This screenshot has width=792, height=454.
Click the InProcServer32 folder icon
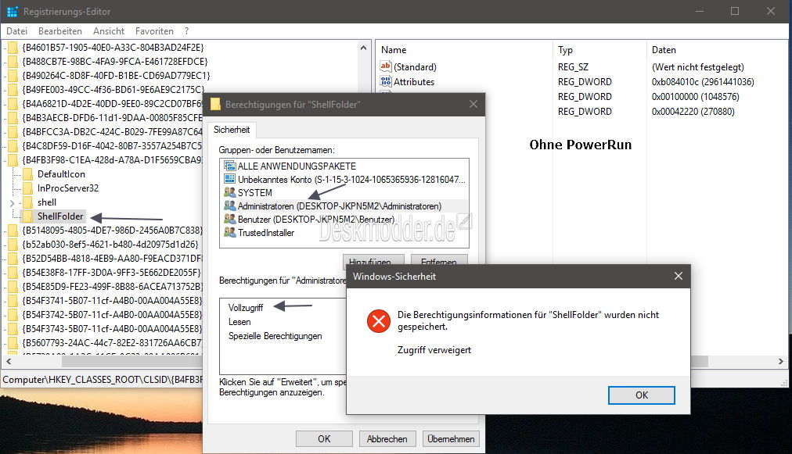coord(27,188)
